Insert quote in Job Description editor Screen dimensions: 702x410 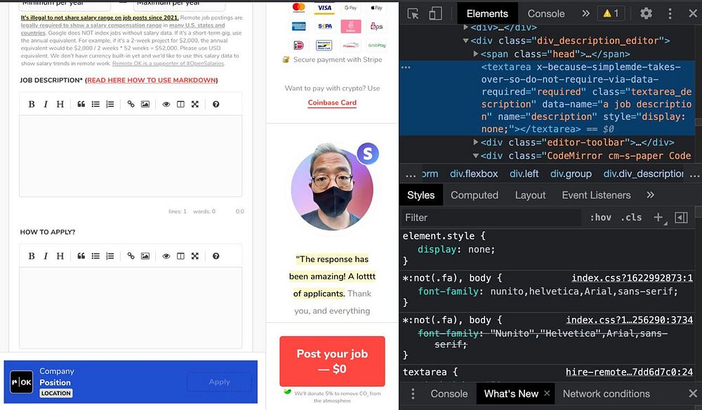pos(81,105)
